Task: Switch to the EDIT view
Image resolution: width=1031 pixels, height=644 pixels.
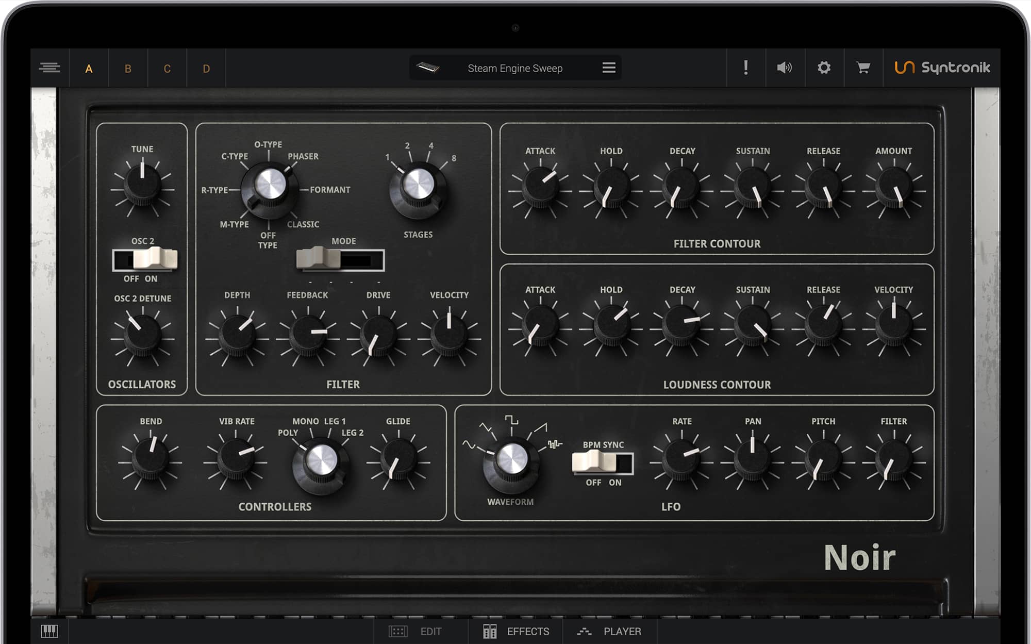Action: coord(415,631)
